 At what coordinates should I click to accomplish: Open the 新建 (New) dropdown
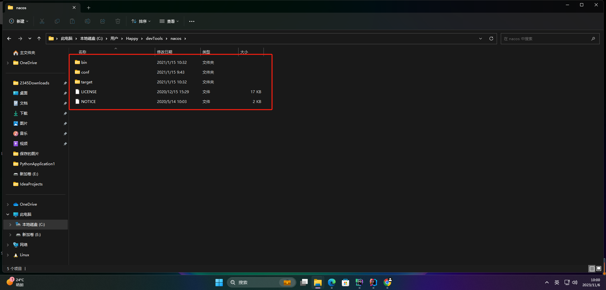click(19, 21)
